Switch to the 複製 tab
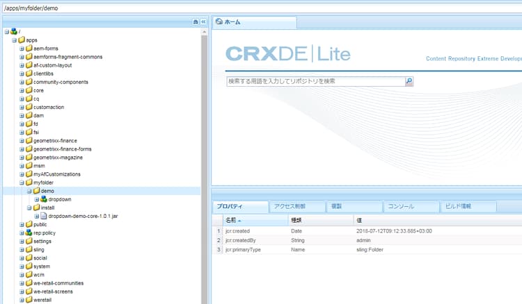The height and width of the screenshot is (304, 522). [x=354, y=206]
